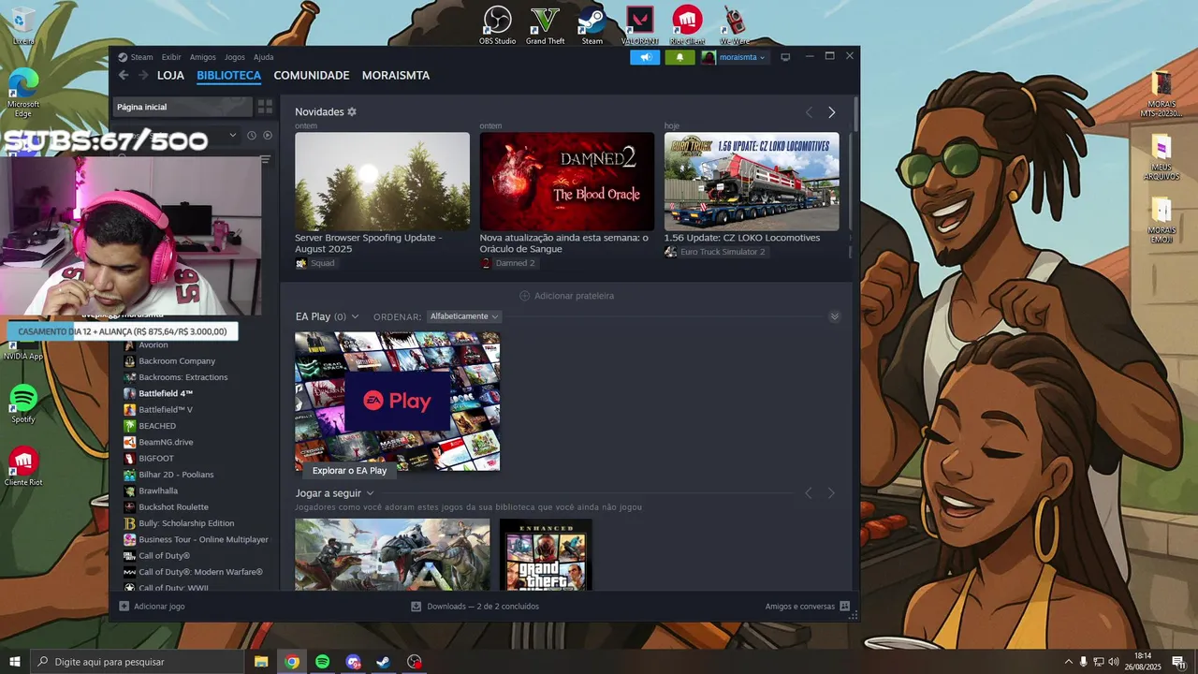Open File Explorer in the taskbar
Viewport: 1198px width, 674px height.
point(261,662)
